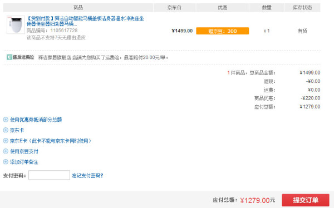This screenshot has height=208, width=334.
Task: Click the 返现 label
Action: (269, 82)
